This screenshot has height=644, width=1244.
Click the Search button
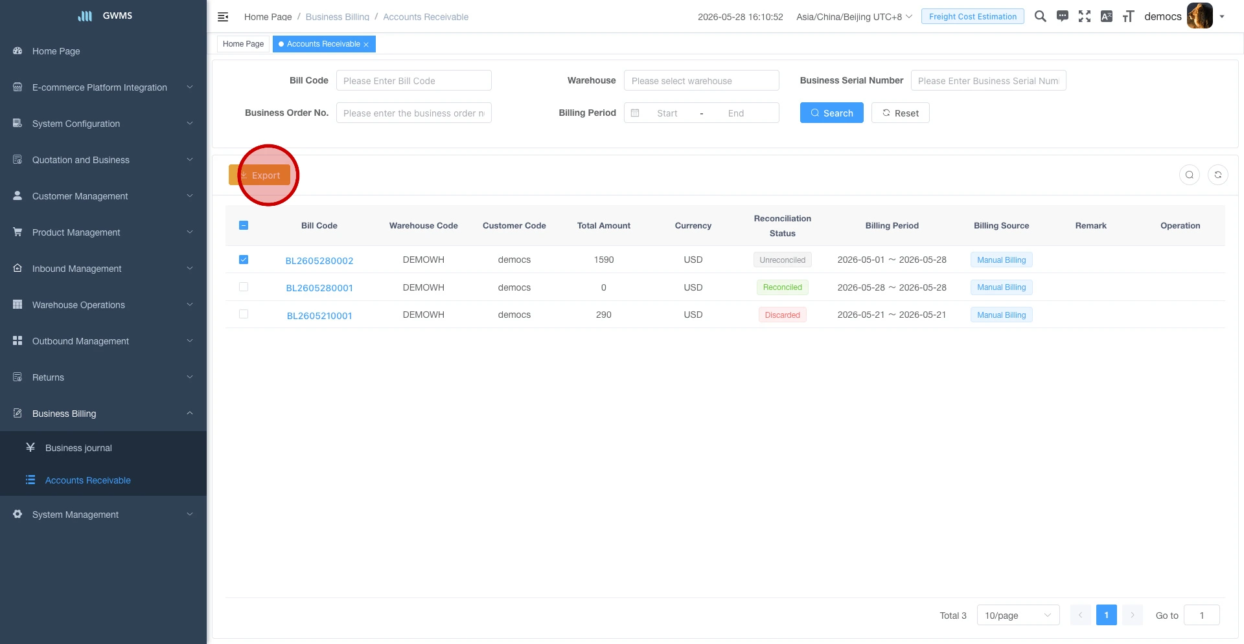(832, 113)
